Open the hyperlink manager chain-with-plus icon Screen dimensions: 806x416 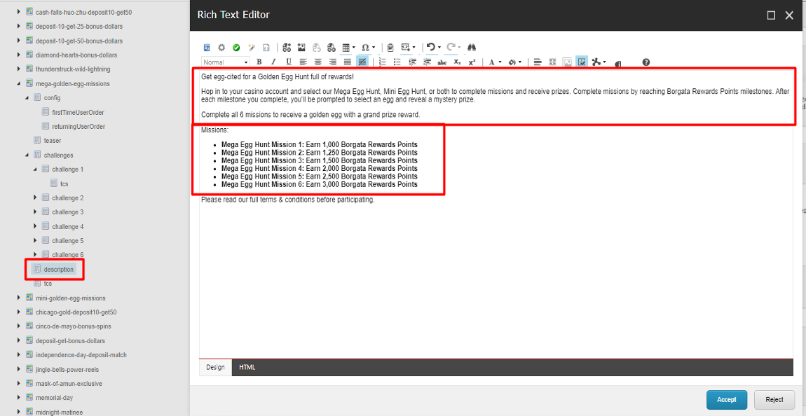287,47
